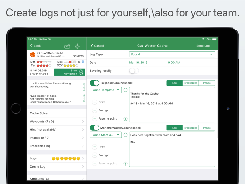Open Hint (not available) row

pos(57,130)
